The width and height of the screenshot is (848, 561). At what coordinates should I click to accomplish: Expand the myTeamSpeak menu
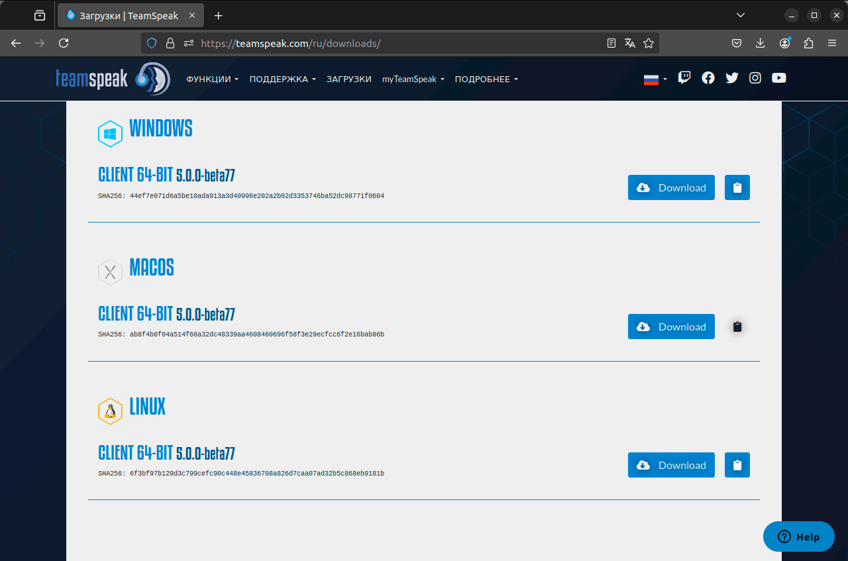pyautogui.click(x=413, y=79)
